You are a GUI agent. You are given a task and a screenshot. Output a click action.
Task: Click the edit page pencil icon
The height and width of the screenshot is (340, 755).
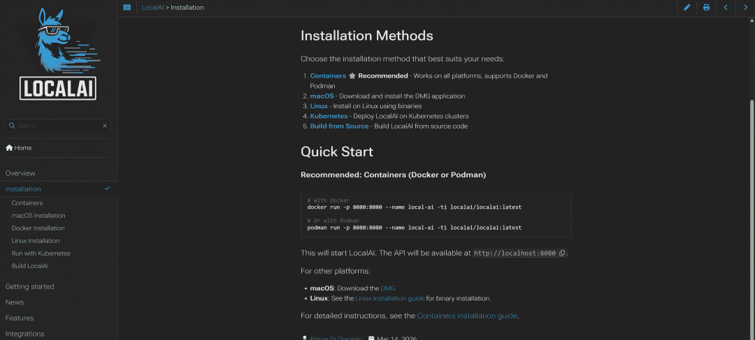[x=687, y=7]
